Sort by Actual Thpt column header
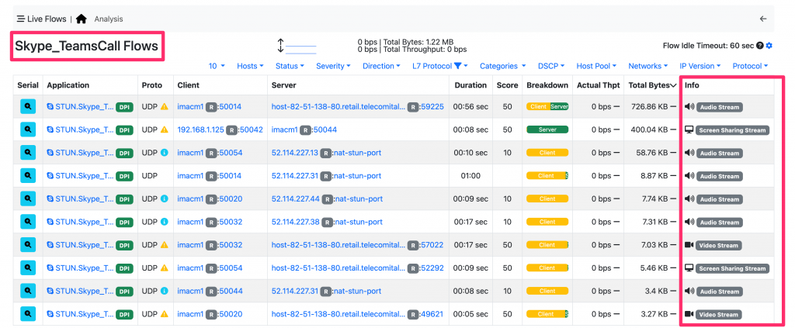795x328 pixels. [599, 85]
